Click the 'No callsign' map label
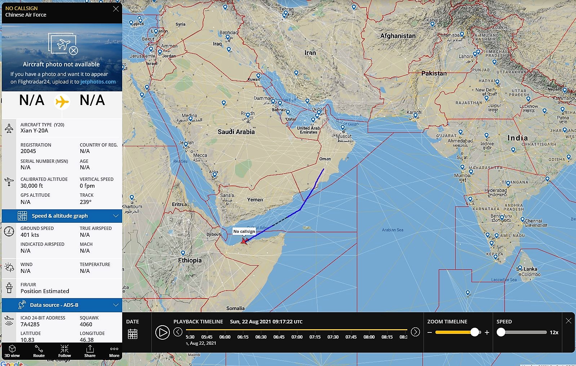 (x=244, y=231)
